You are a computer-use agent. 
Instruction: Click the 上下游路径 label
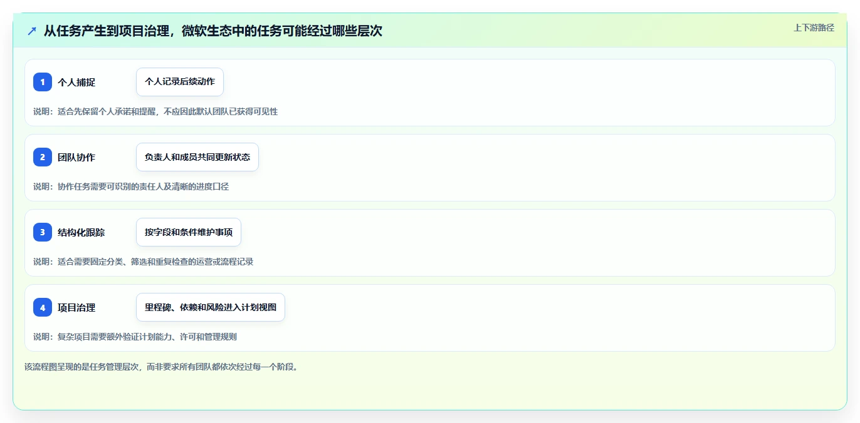[x=814, y=28]
